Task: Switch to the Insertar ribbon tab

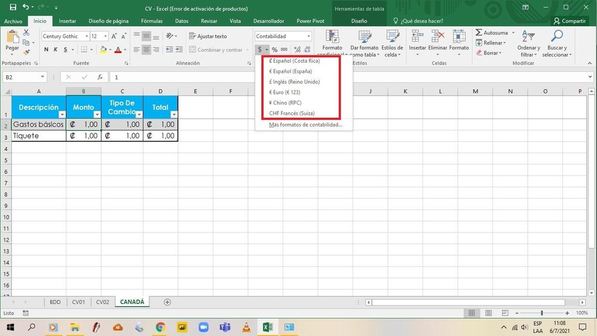Action: point(68,21)
